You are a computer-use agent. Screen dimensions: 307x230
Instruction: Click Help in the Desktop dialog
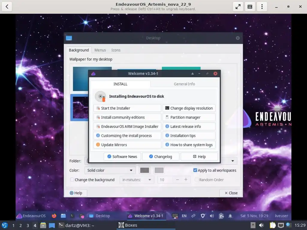pos(76,193)
